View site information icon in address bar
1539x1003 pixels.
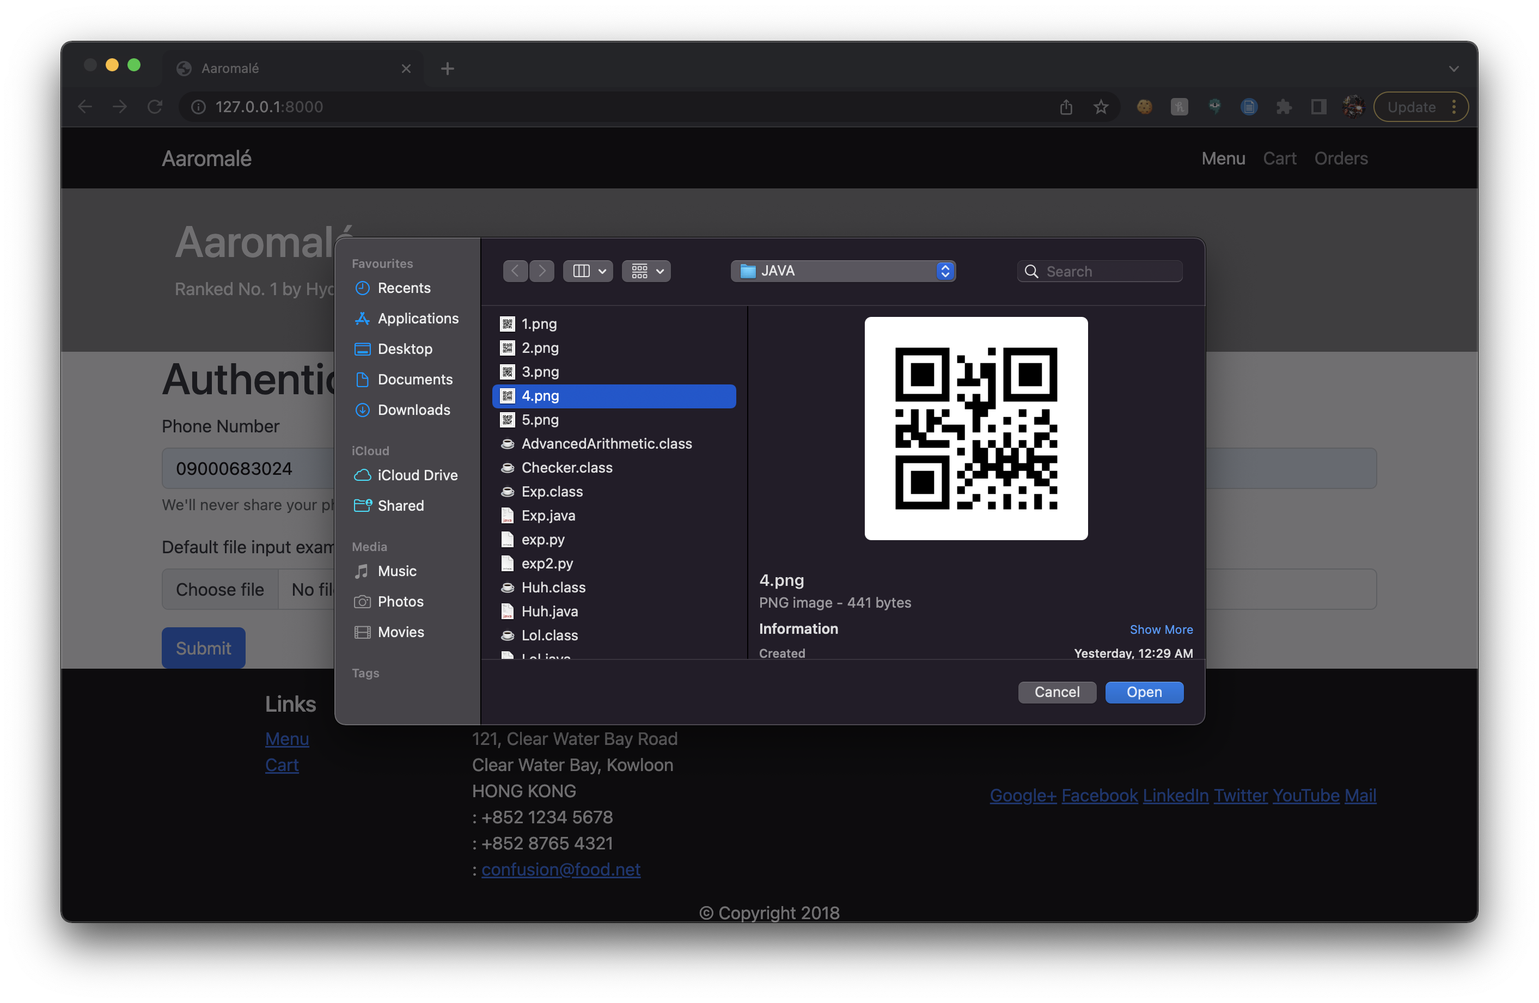coord(199,107)
